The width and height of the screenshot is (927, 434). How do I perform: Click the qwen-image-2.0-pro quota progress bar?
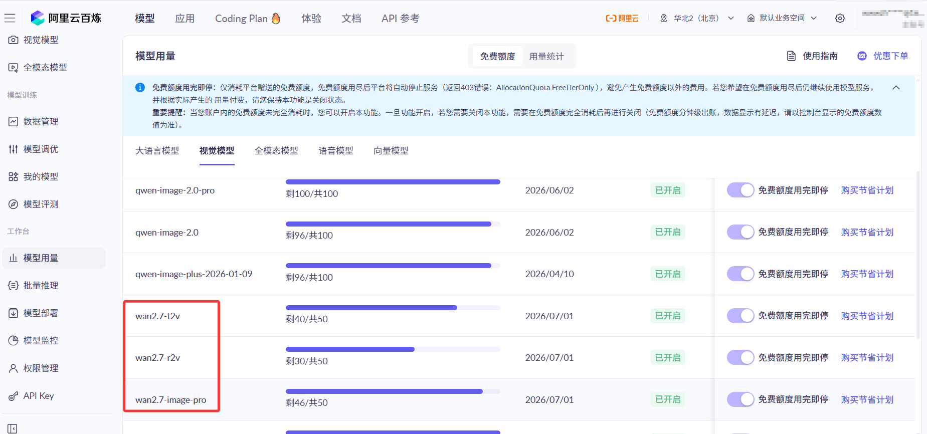[x=393, y=182]
